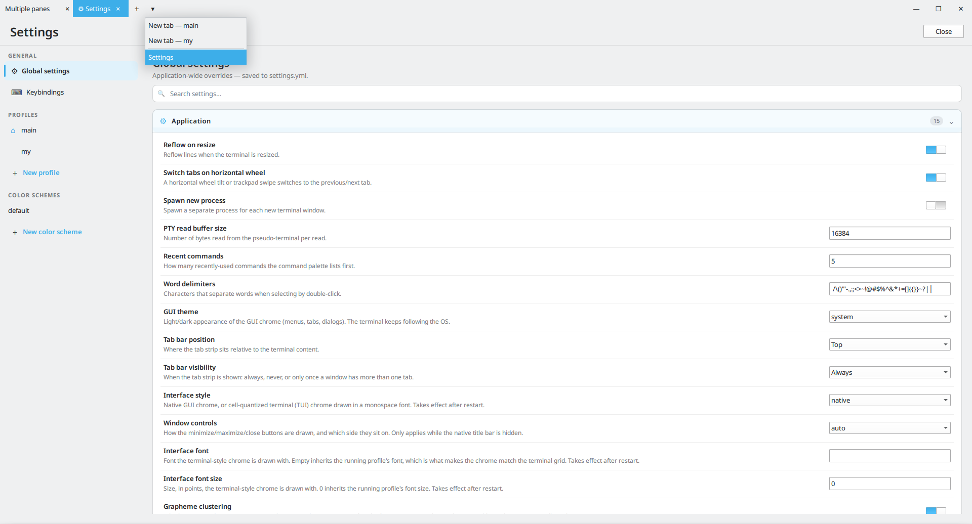Click the "Tab bar position" setting label
Viewport: 972px width, 524px height.
click(189, 339)
